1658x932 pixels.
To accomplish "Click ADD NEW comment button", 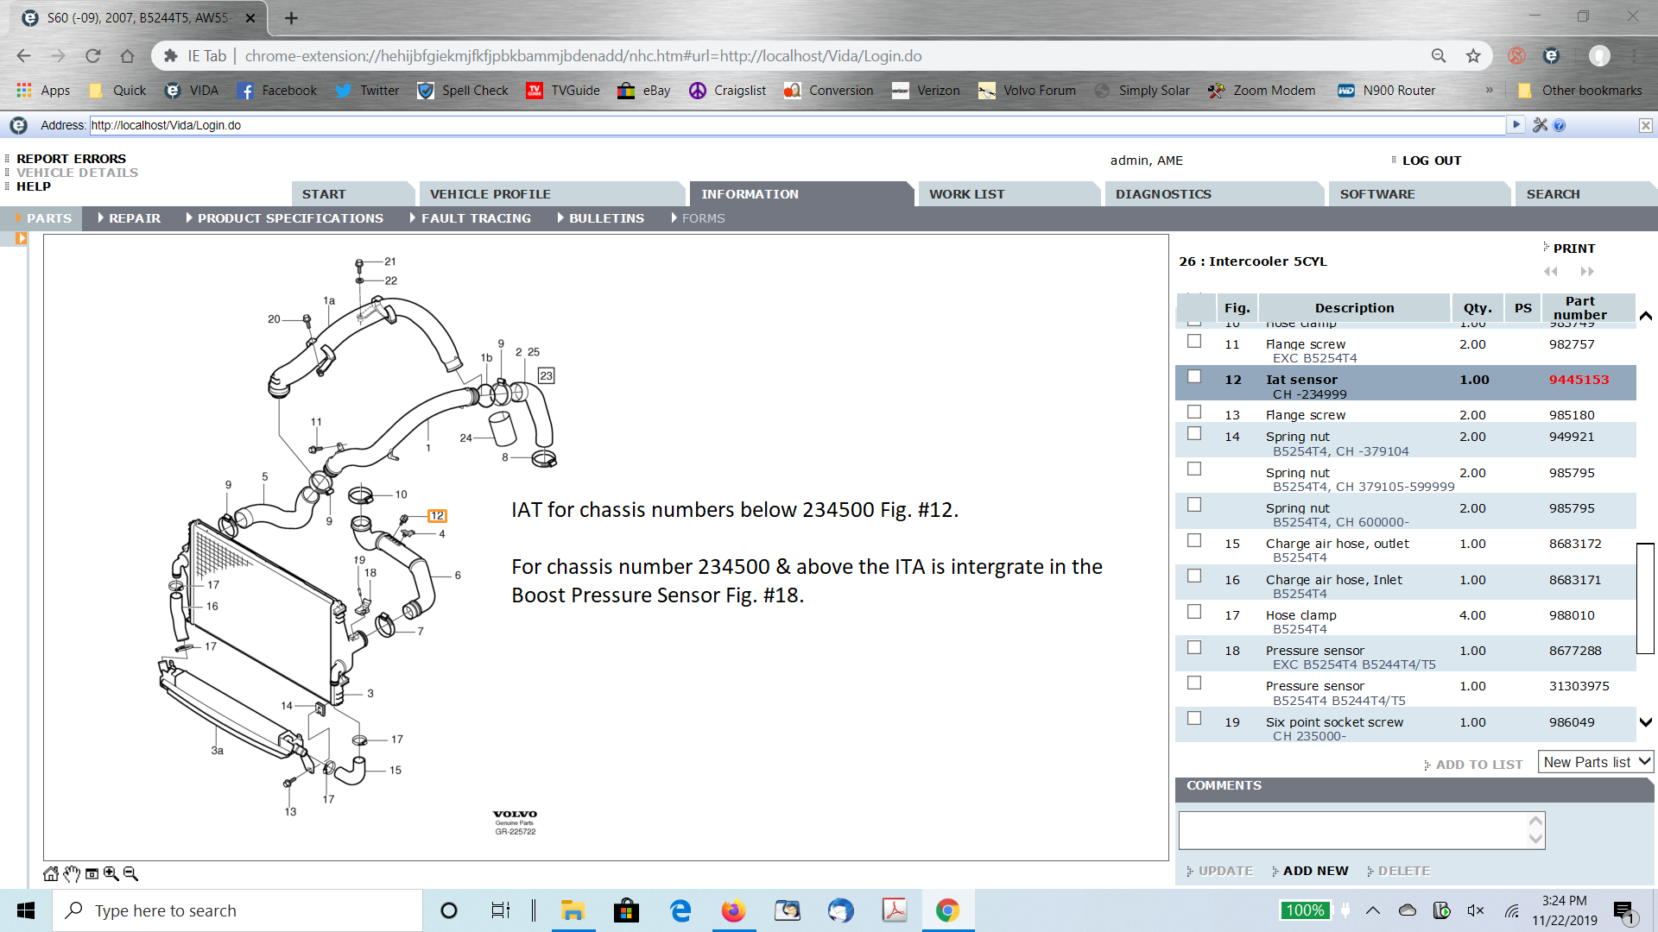I will [x=1314, y=871].
